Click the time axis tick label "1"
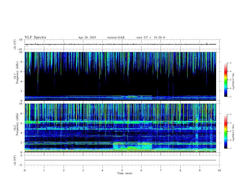Viewport: 247px width, 191px height. 44,170
